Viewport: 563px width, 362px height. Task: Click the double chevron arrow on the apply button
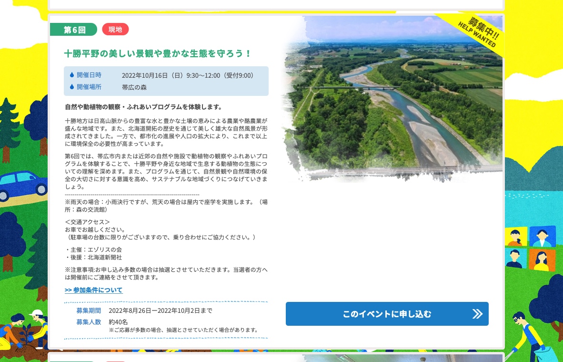pos(477,314)
